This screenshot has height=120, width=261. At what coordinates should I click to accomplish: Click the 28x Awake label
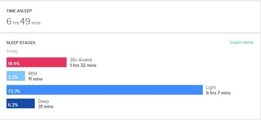click(x=81, y=60)
